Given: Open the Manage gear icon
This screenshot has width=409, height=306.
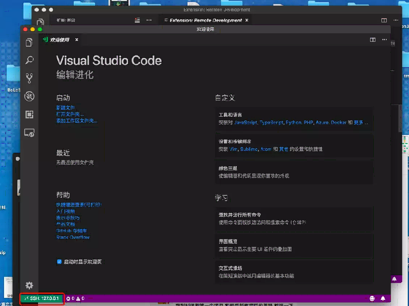Looking at the screenshot, I should coord(29,285).
